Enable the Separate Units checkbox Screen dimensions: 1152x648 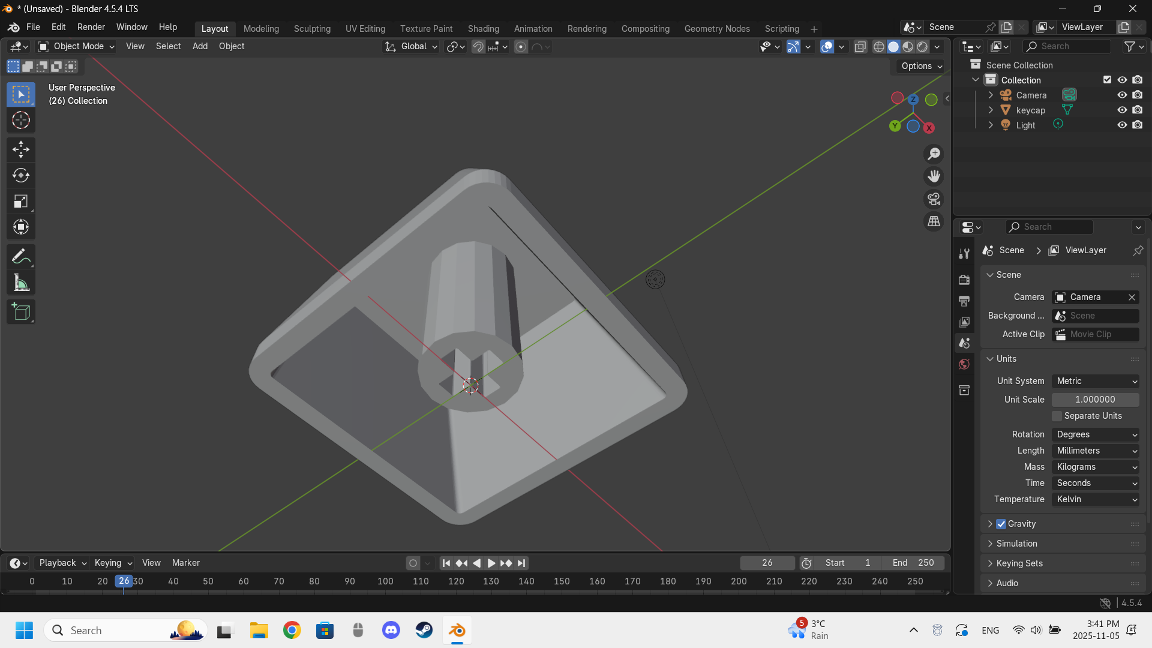point(1057,416)
